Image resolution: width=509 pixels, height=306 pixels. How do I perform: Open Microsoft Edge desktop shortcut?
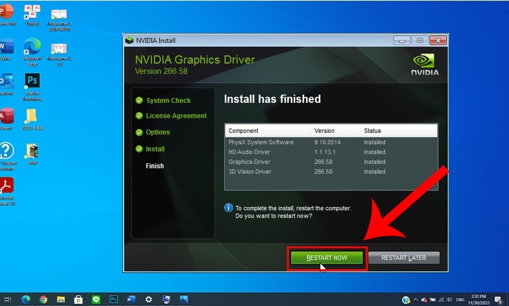pyautogui.click(x=32, y=51)
